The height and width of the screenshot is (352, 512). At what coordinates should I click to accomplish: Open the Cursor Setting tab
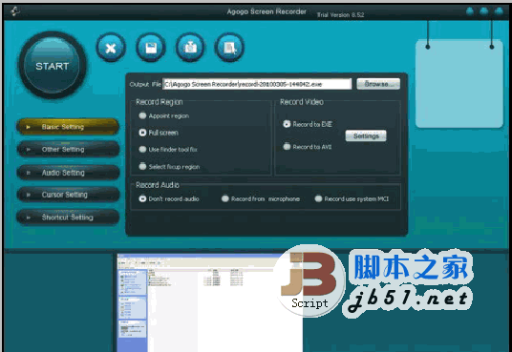[68, 195]
